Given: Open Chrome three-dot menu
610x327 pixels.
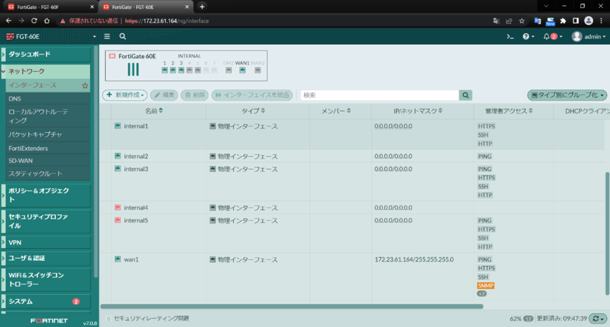Looking at the screenshot, I should 601,21.
